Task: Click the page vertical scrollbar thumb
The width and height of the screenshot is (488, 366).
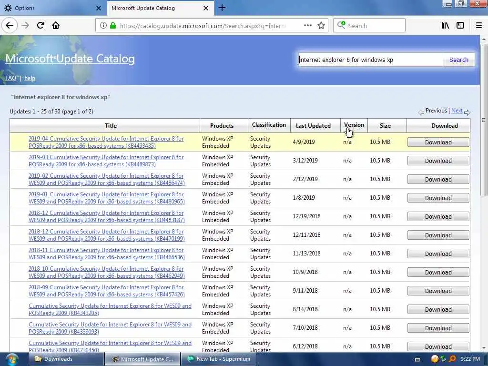Action: click(x=484, y=120)
